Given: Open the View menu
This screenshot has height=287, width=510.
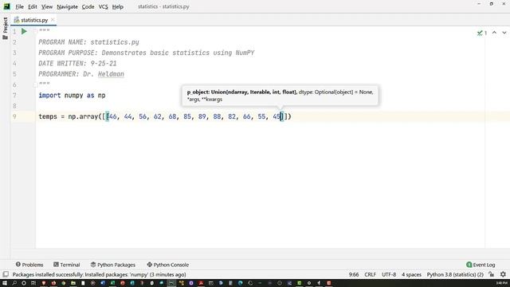Looking at the screenshot, I should pos(47,6).
